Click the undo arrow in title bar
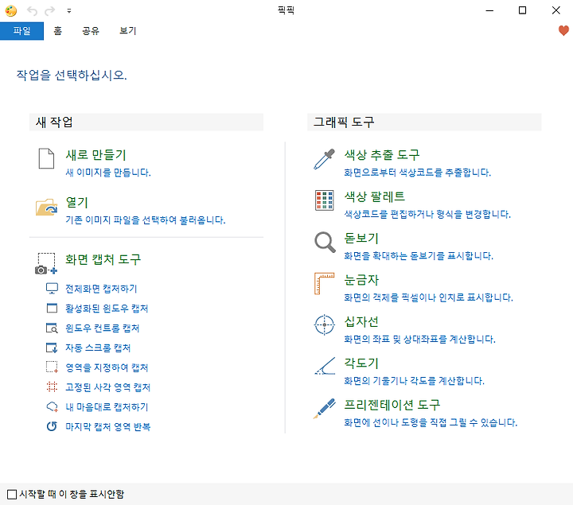This screenshot has height=505, width=573. click(32, 11)
